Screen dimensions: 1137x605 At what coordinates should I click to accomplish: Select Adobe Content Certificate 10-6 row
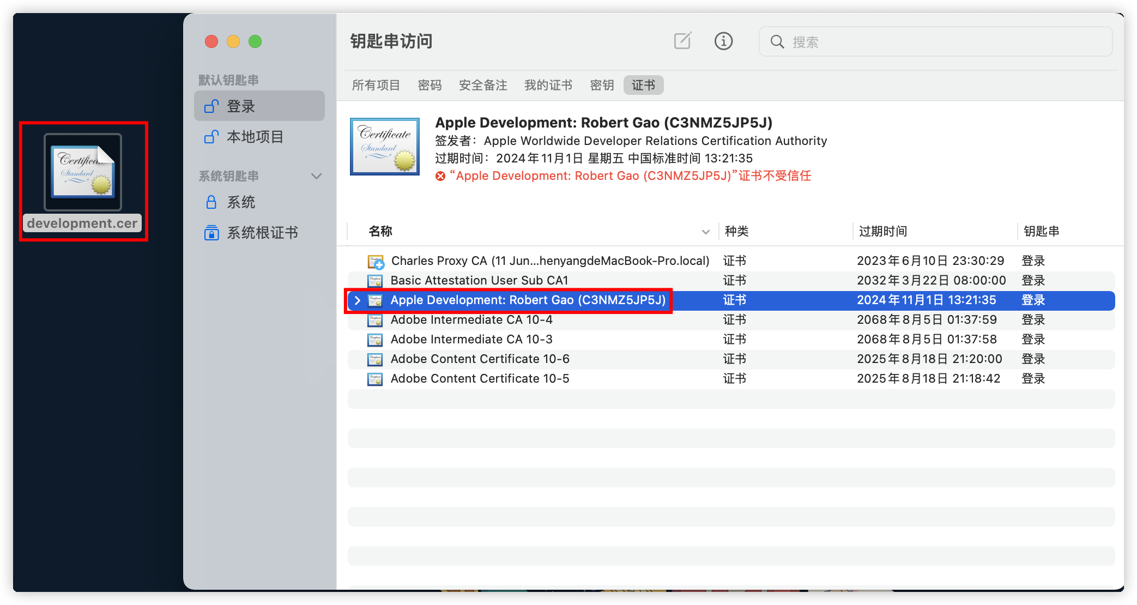tap(731, 359)
